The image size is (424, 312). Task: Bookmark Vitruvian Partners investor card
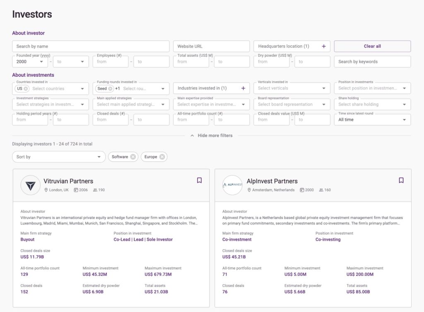[199, 180]
